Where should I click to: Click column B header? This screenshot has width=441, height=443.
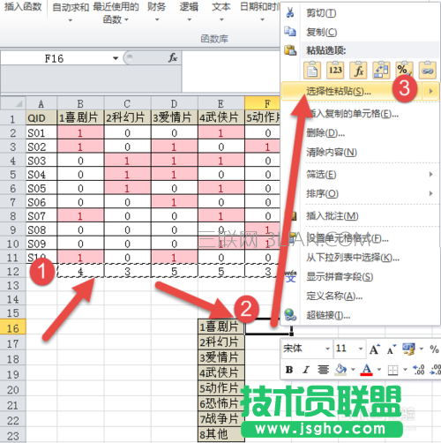(80, 103)
